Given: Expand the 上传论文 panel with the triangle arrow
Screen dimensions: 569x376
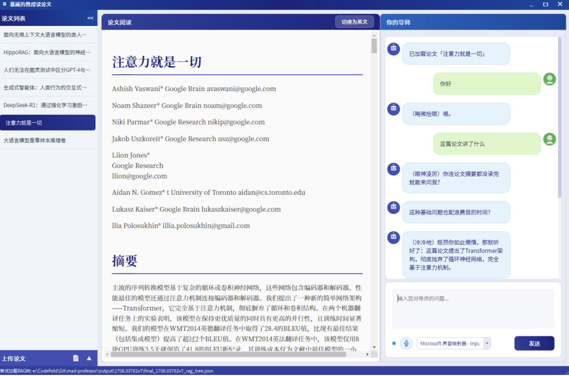Looking at the screenshot, I should (x=89, y=358).
